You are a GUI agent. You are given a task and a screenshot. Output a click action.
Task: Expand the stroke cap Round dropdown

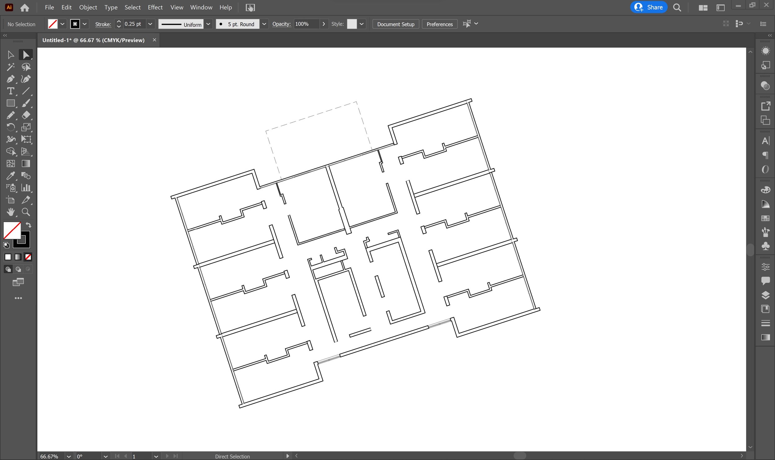tap(263, 24)
